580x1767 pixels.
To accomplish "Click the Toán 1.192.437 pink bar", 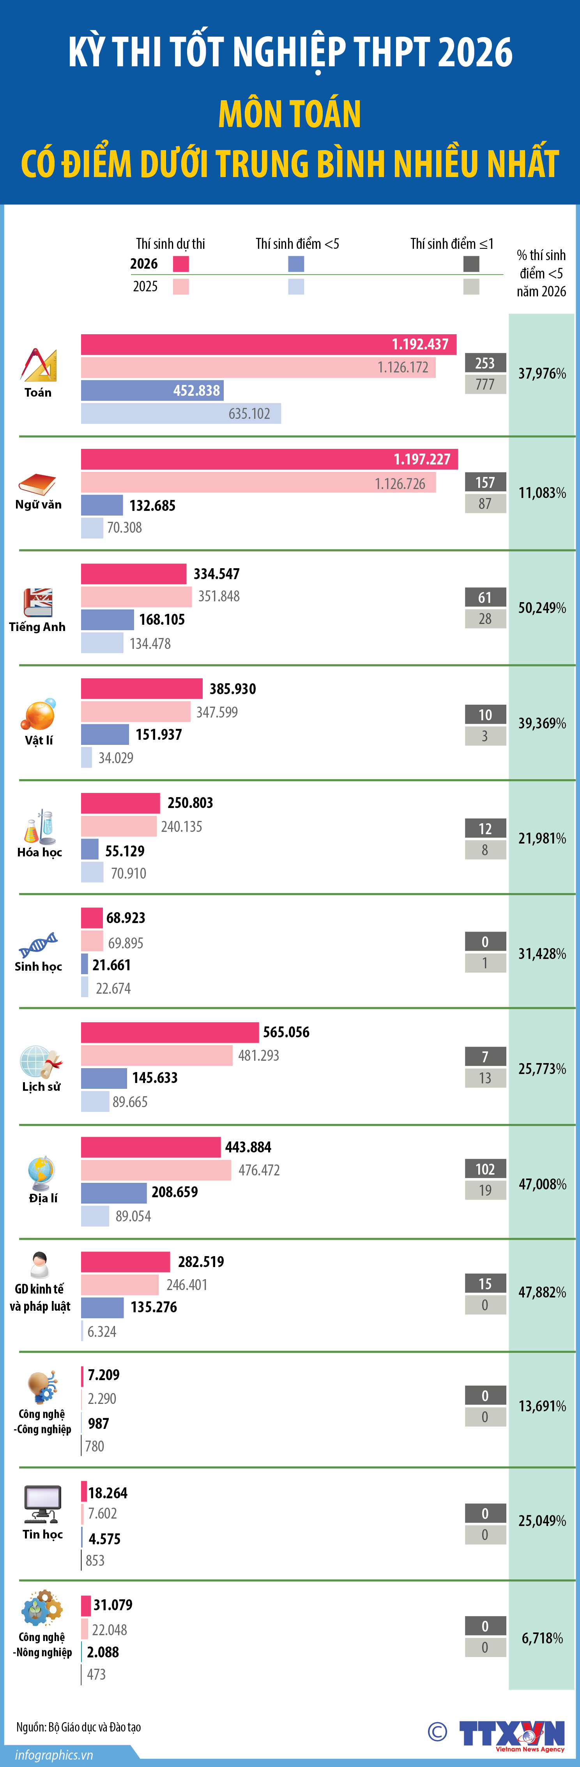I will (x=269, y=344).
